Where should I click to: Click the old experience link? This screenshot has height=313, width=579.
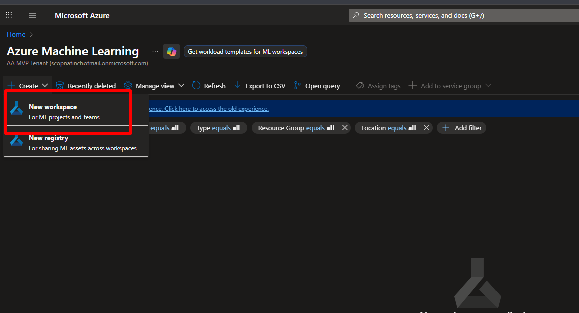[216, 109]
